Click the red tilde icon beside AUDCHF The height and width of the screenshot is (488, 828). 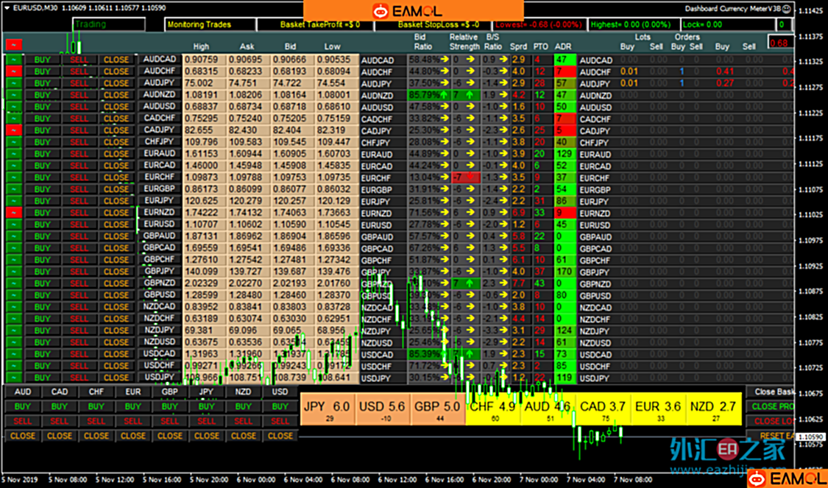(13, 71)
